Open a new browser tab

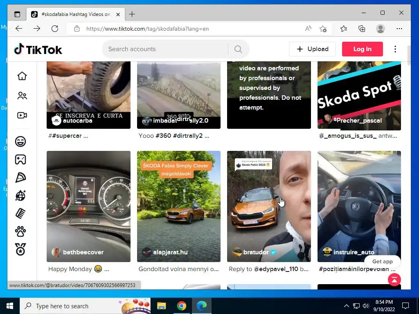132,14
